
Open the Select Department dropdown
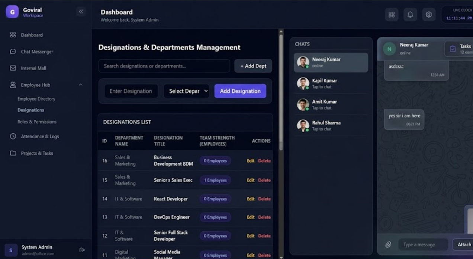[186, 91]
